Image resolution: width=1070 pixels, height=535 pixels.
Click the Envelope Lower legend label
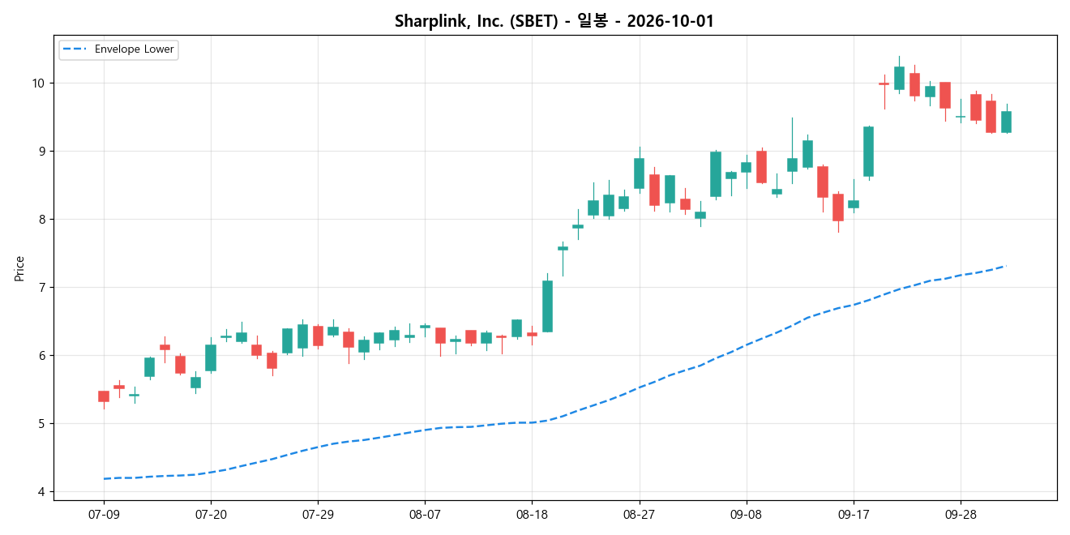tap(135, 49)
